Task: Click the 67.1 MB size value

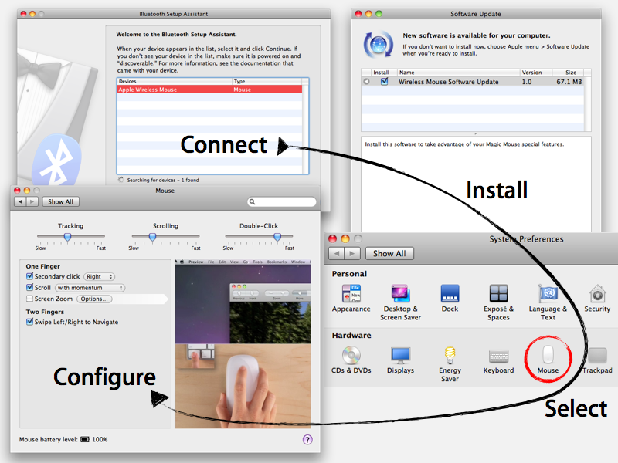Action: (569, 82)
